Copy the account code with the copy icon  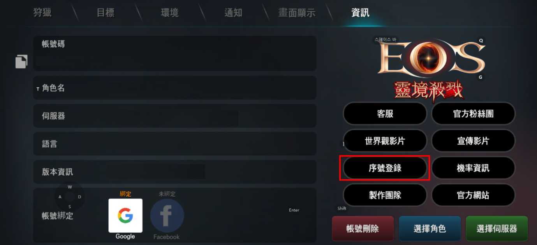(x=21, y=62)
